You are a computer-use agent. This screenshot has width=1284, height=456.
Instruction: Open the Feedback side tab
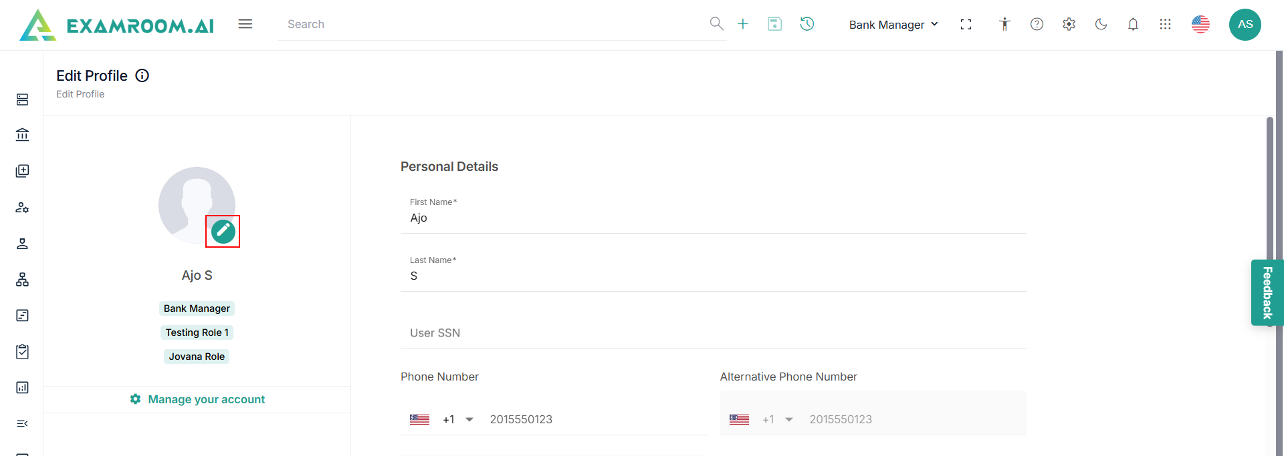point(1267,292)
